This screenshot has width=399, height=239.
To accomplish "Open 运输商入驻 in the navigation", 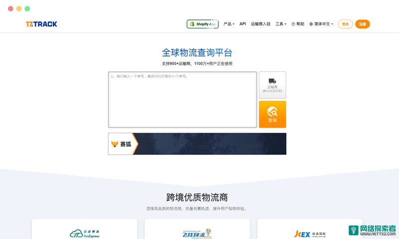I will (x=260, y=24).
